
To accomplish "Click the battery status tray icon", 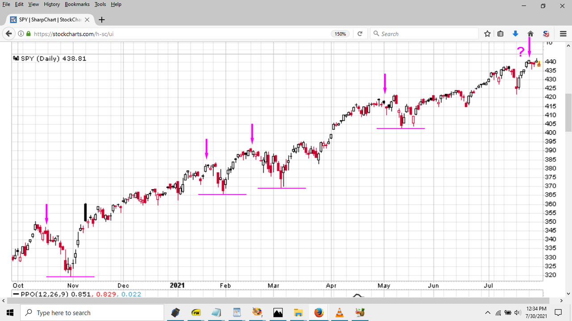I will [508, 313].
